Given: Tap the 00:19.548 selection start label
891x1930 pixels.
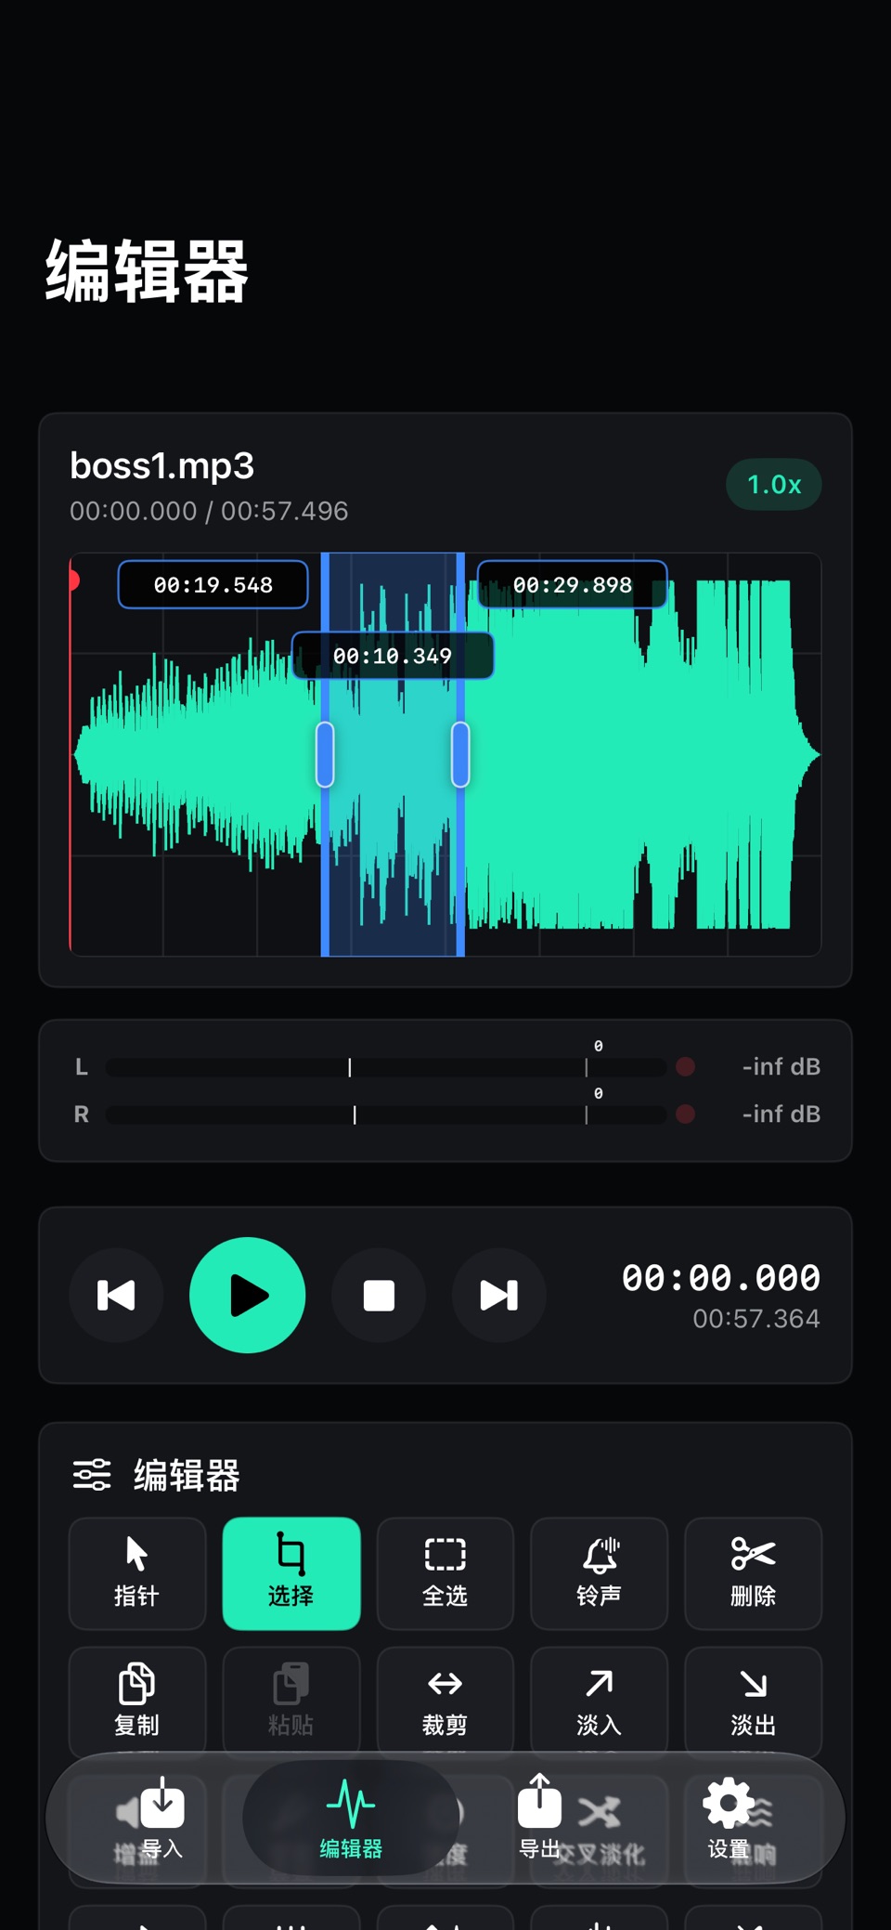Looking at the screenshot, I should pyautogui.click(x=213, y=585).
